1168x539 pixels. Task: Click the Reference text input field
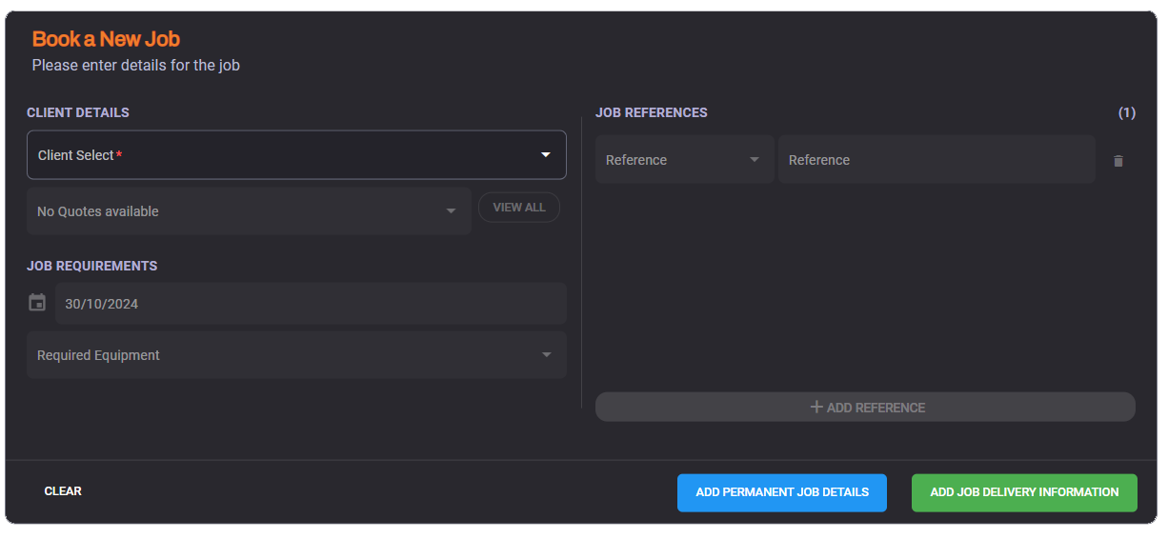point(936,160)
